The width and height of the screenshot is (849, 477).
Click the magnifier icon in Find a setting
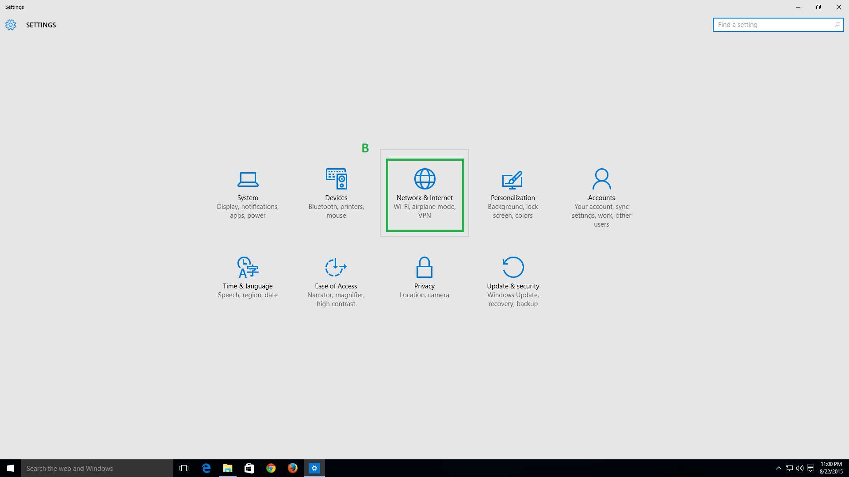(837, 25)
